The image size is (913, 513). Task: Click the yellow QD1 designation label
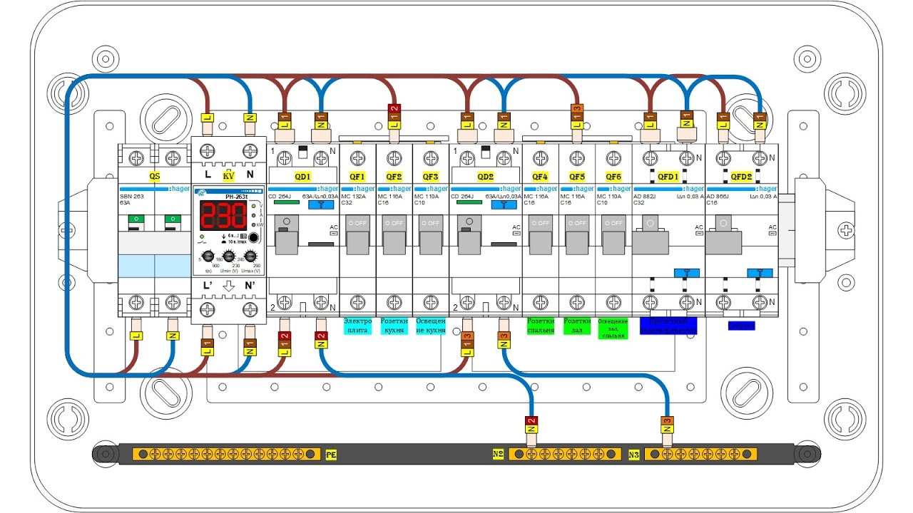[303, 176]
